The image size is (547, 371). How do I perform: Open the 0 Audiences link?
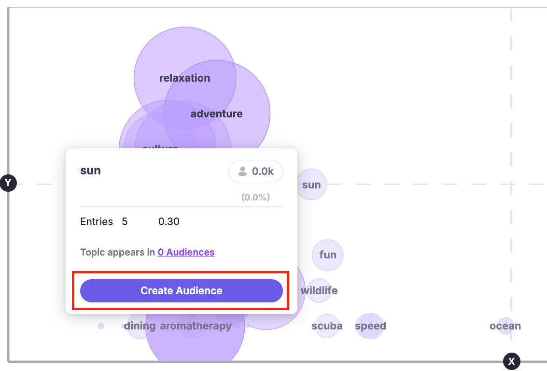click(186, 252)
